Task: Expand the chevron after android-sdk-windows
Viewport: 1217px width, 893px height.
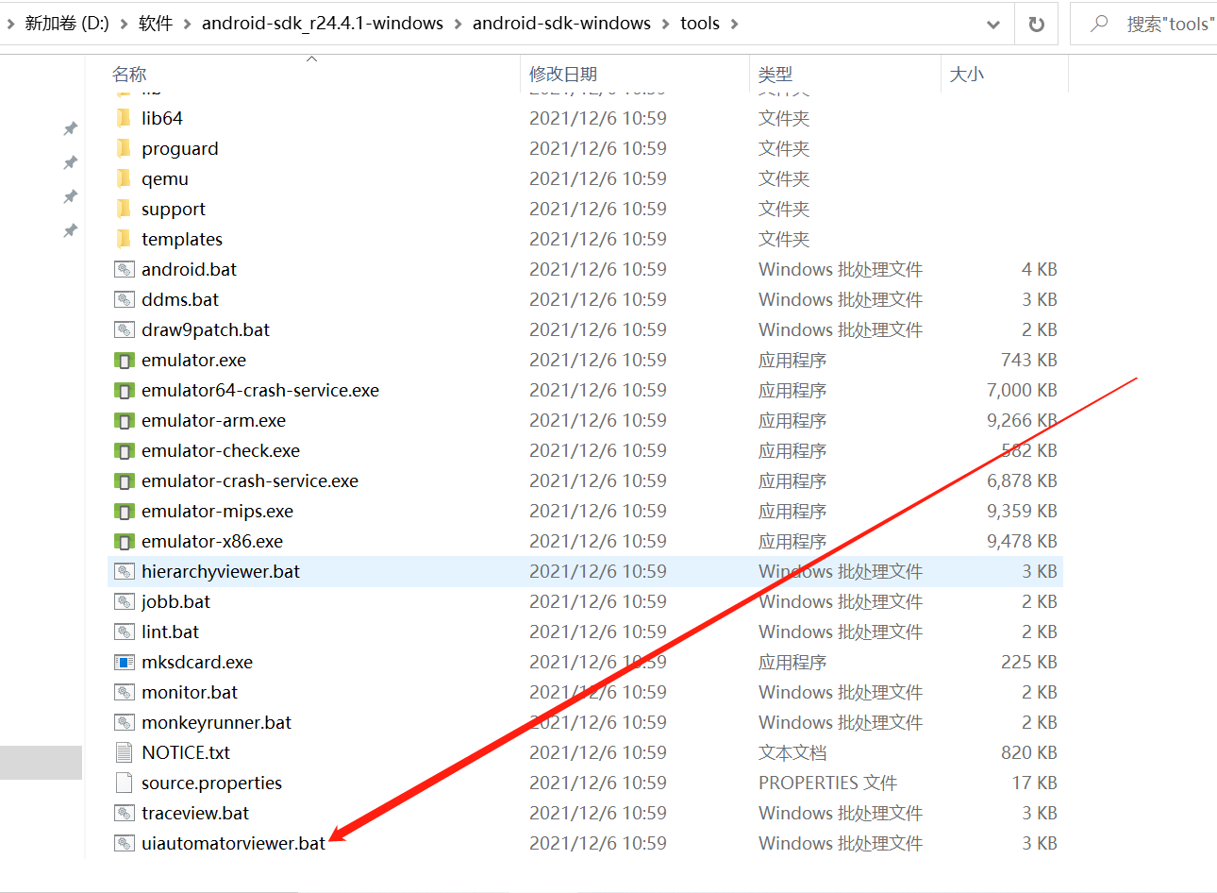Action: pyautogui.click(x=666, y=24)
